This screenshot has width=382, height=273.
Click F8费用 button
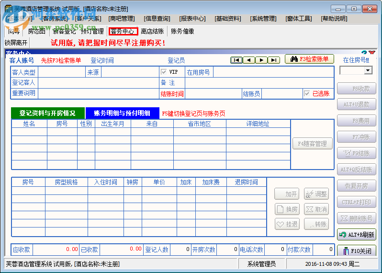pos(357,121)
